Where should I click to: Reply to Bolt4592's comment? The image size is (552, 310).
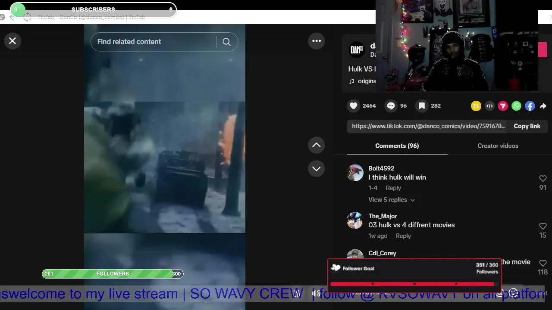[x=393, y=188]
